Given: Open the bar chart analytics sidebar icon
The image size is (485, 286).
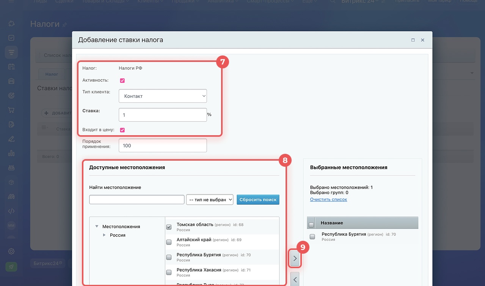Looking at the screenshot, I should point(11,153).
